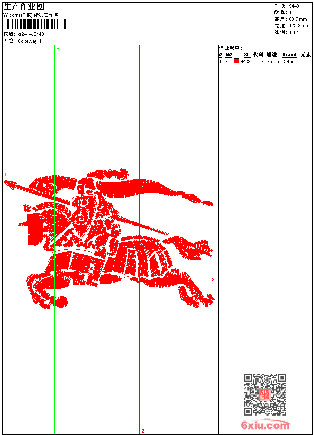Click the stitch count value '9440'
Image resolution: width=314 pixels, height=435 pixels.
[294, 6]
